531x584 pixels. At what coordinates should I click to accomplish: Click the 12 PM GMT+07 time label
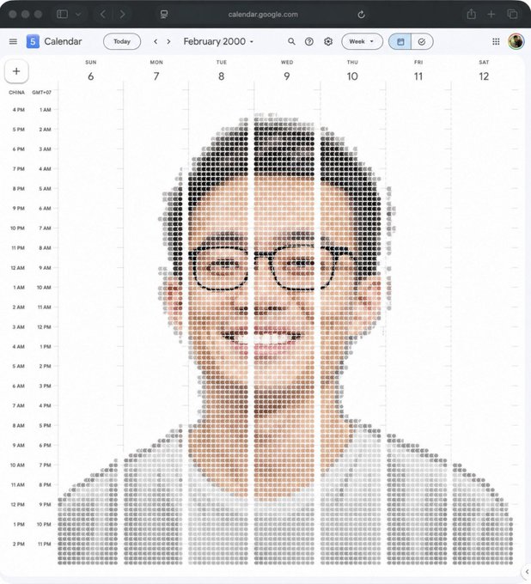pyautogui.click(x=44, y=326)
